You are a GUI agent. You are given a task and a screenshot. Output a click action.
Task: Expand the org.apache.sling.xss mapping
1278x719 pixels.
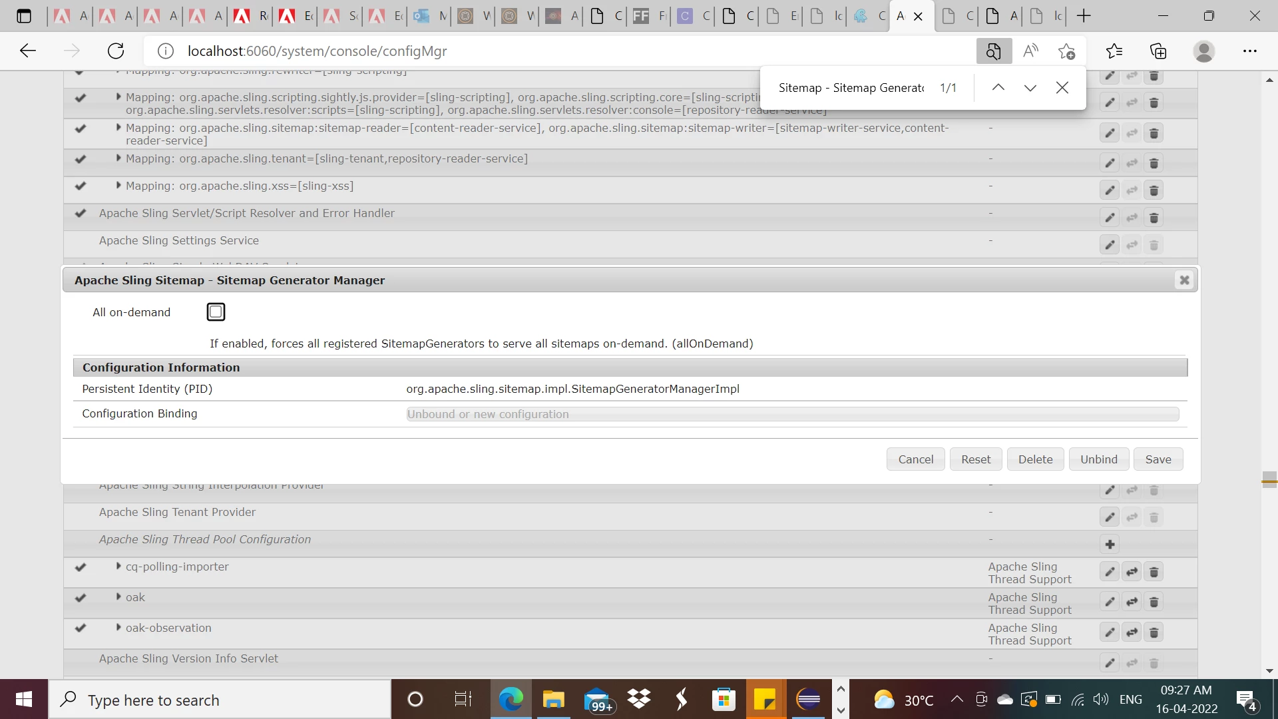coord(118,185)
